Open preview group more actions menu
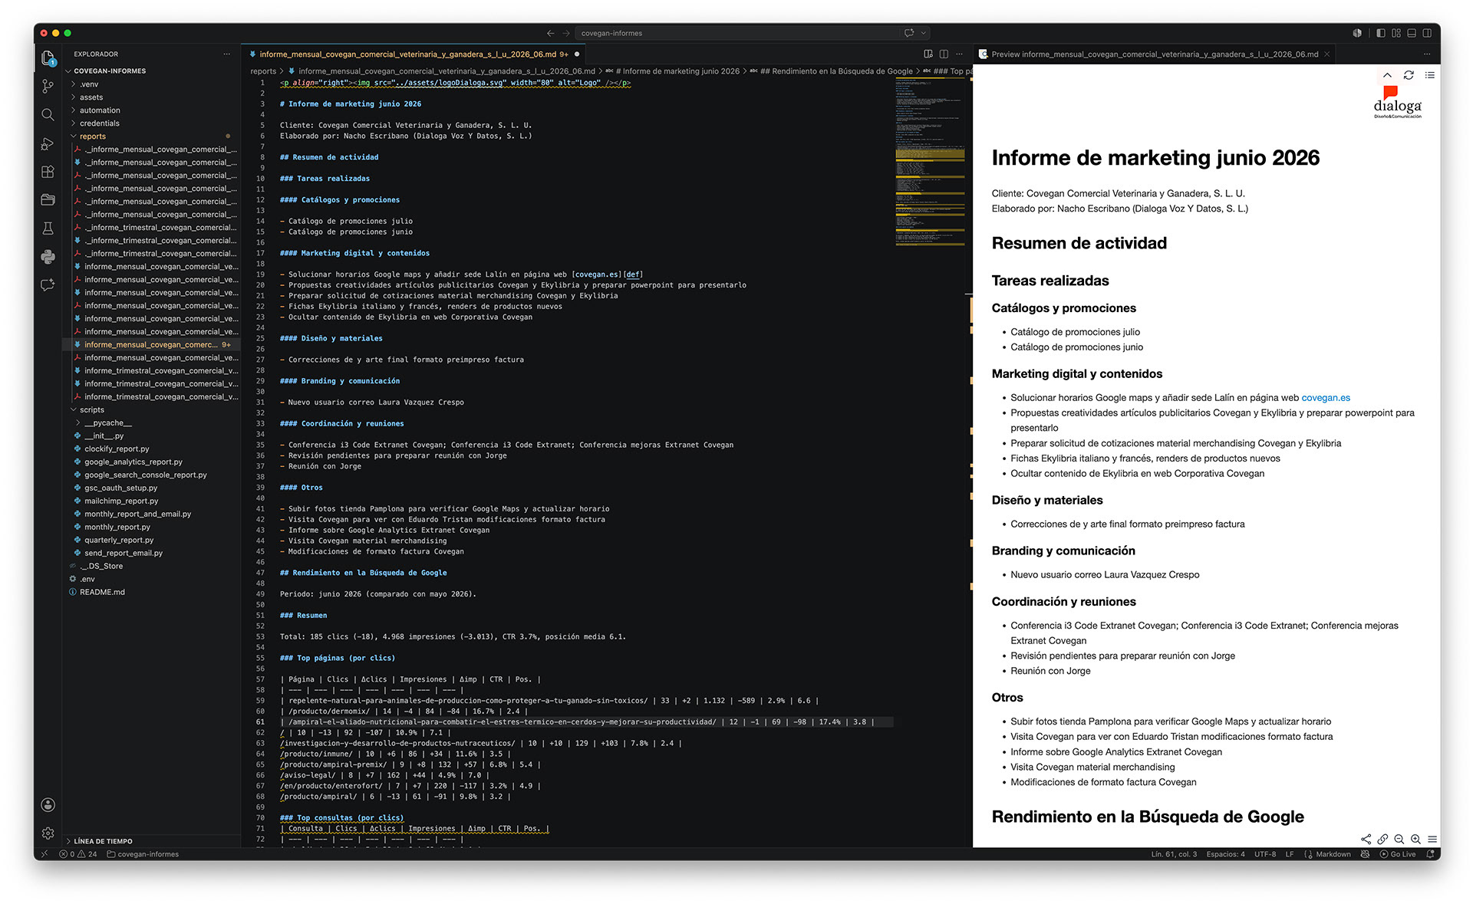 [1427, 54]
